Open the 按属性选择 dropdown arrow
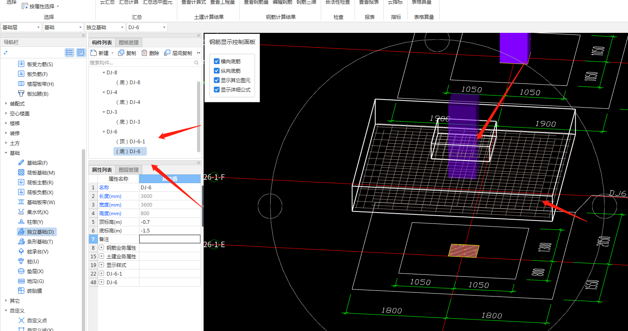This screenshot has height=331, width=628. click(58, 7)
